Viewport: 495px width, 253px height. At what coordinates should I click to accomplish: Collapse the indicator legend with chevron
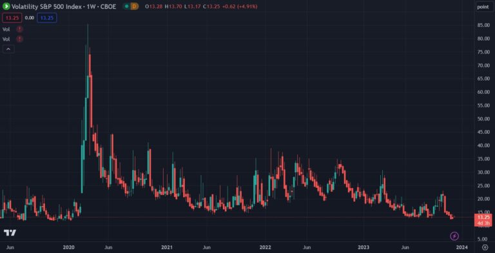[x=8, y=49]
